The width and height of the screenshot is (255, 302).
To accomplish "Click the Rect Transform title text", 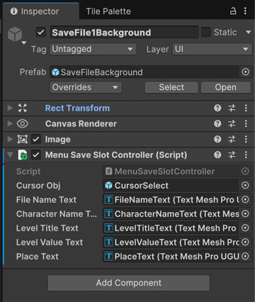I will pos(77,108).
